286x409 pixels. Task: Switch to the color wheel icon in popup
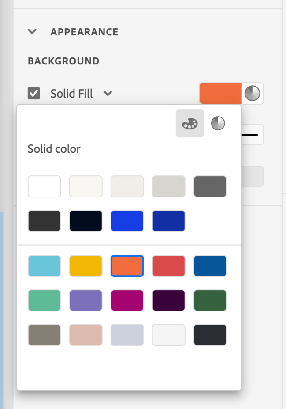pos(218,123)
